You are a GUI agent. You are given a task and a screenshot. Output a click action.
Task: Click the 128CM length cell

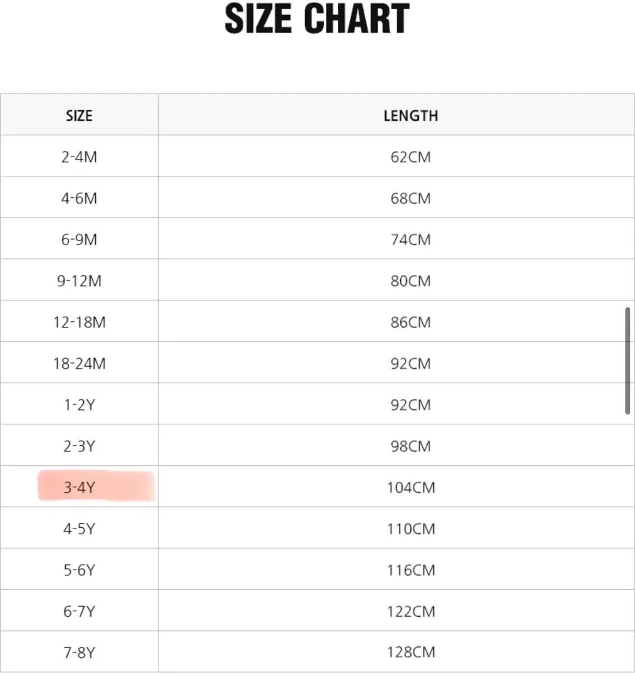click(x=410, y=652)
